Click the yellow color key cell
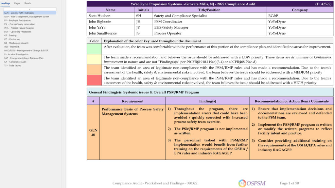335x188 pixels. click(x=94, y=59)
